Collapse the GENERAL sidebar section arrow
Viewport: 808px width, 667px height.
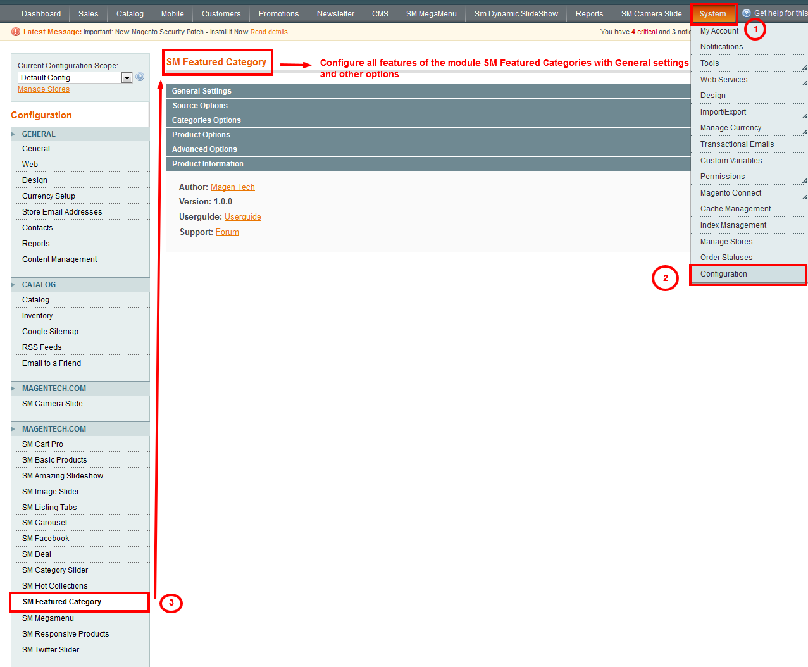(13, 134)
